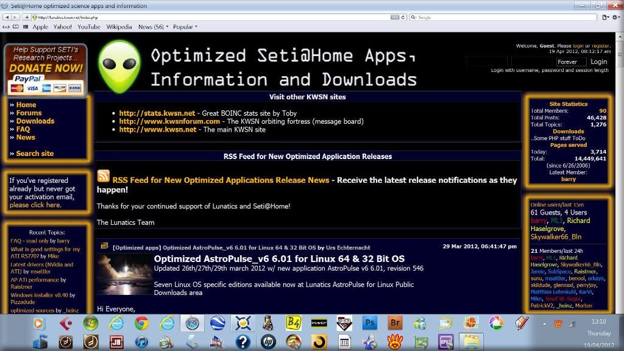Open the Apple bookmark
This screenshot has height=351, width=624.
[40, 27]
